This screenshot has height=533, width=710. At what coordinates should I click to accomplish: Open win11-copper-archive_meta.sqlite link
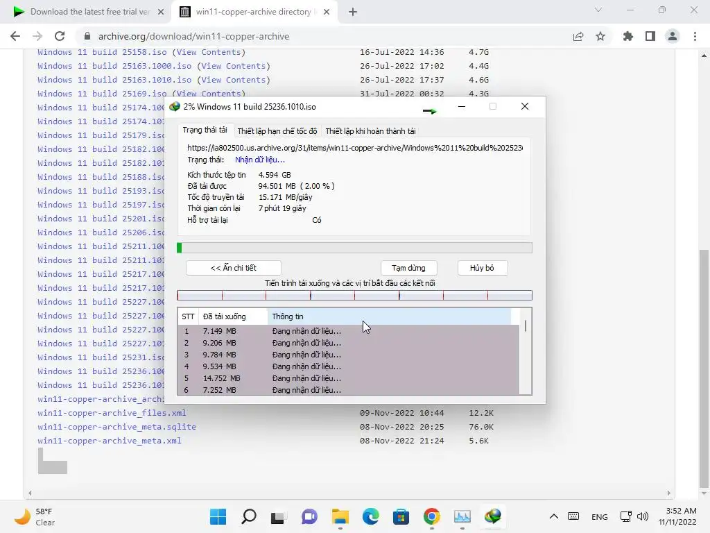coord(116,427)
